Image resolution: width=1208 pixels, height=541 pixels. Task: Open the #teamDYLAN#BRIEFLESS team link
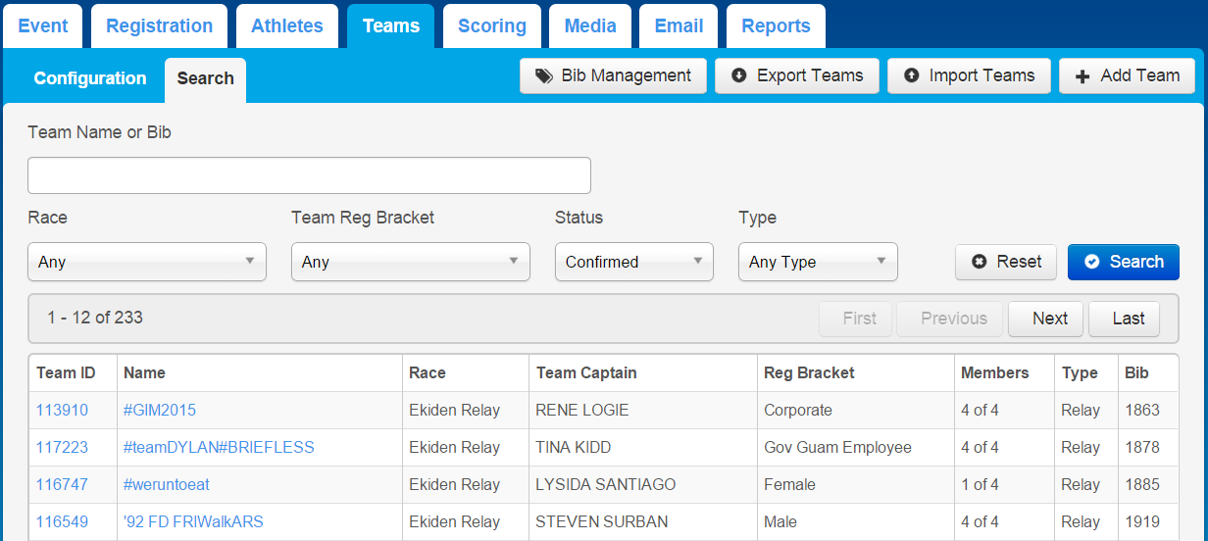[x=219, y=447]
